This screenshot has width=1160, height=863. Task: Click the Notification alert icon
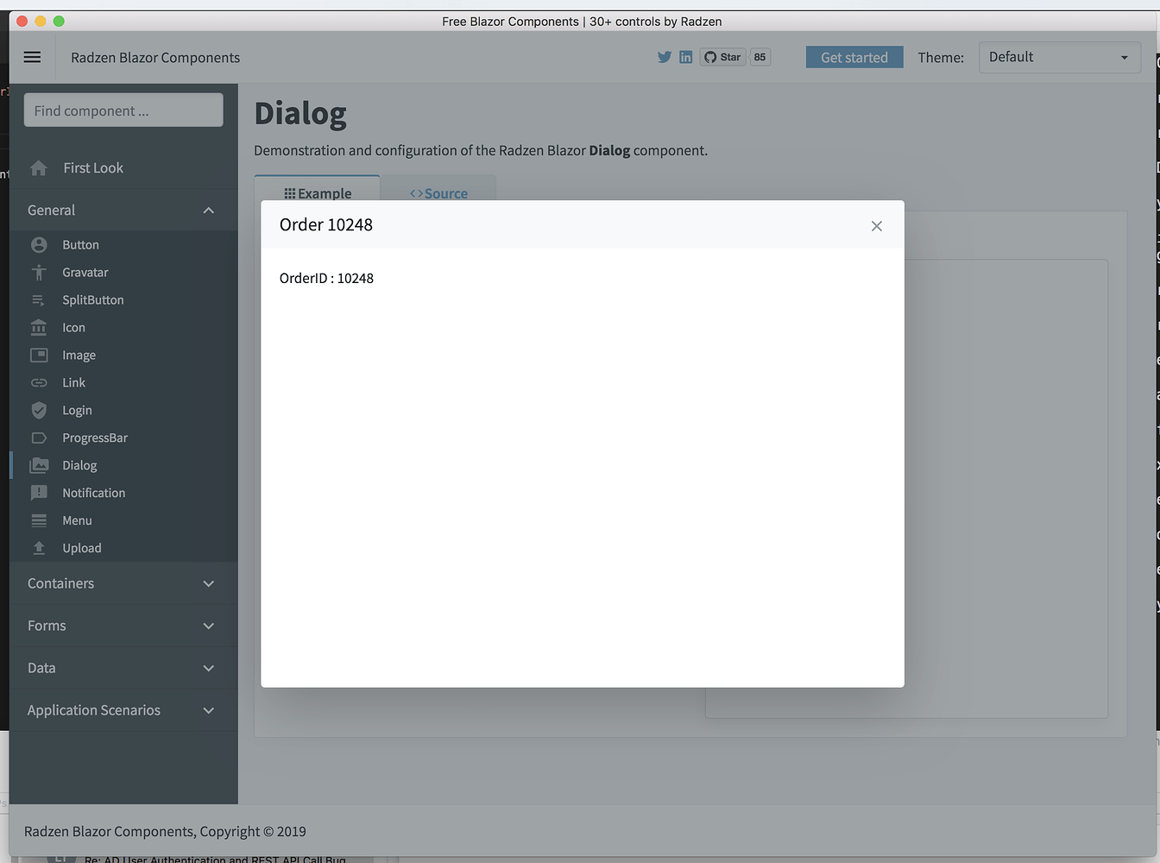coord(39,494)
